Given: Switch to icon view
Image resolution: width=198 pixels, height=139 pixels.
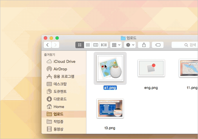Looking at the screenshot, I should point(80,45).
